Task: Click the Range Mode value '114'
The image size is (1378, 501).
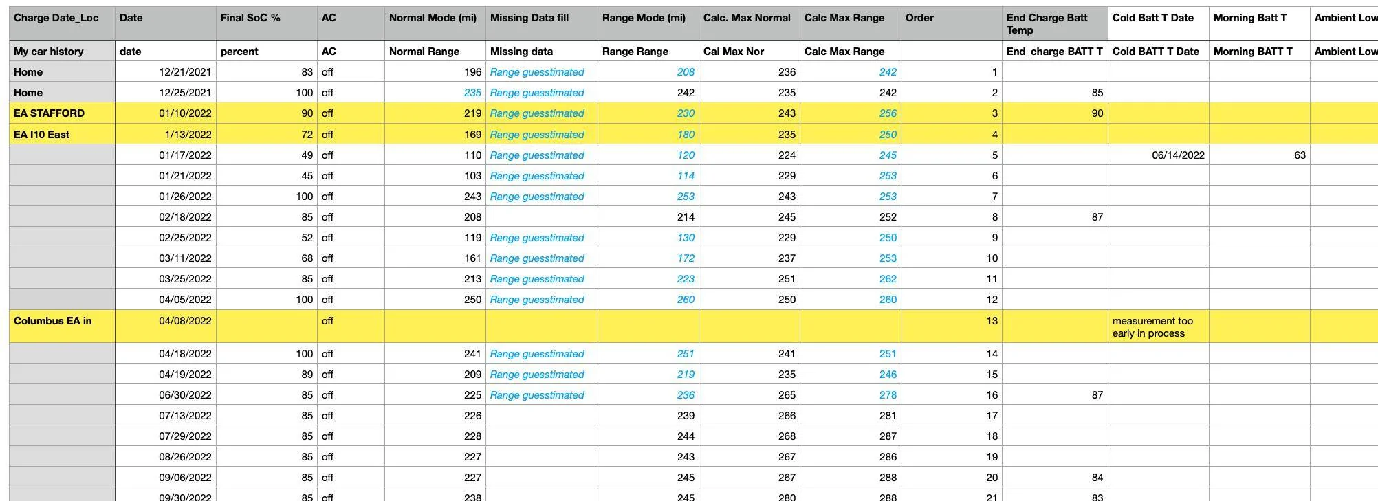Action: [648, 175]
